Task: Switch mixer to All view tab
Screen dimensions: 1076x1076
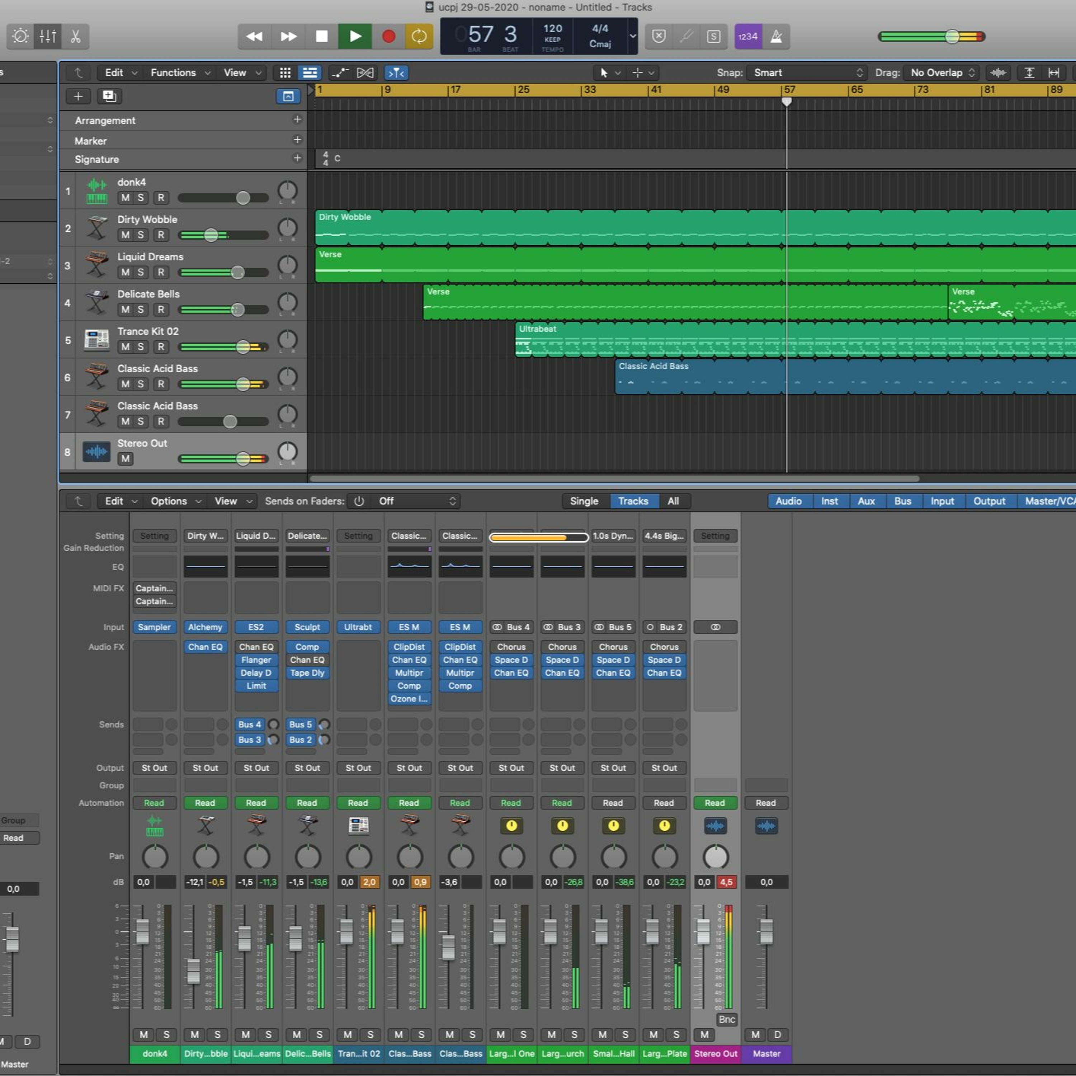Action: coord(673,501)
